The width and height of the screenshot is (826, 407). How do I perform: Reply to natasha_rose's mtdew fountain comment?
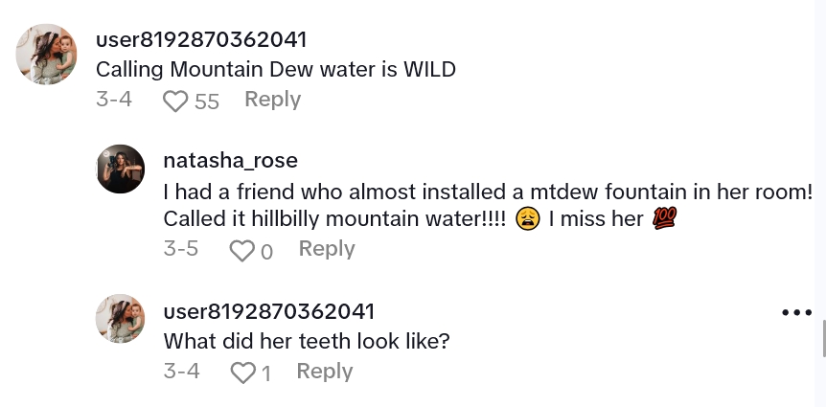[327, 249]
